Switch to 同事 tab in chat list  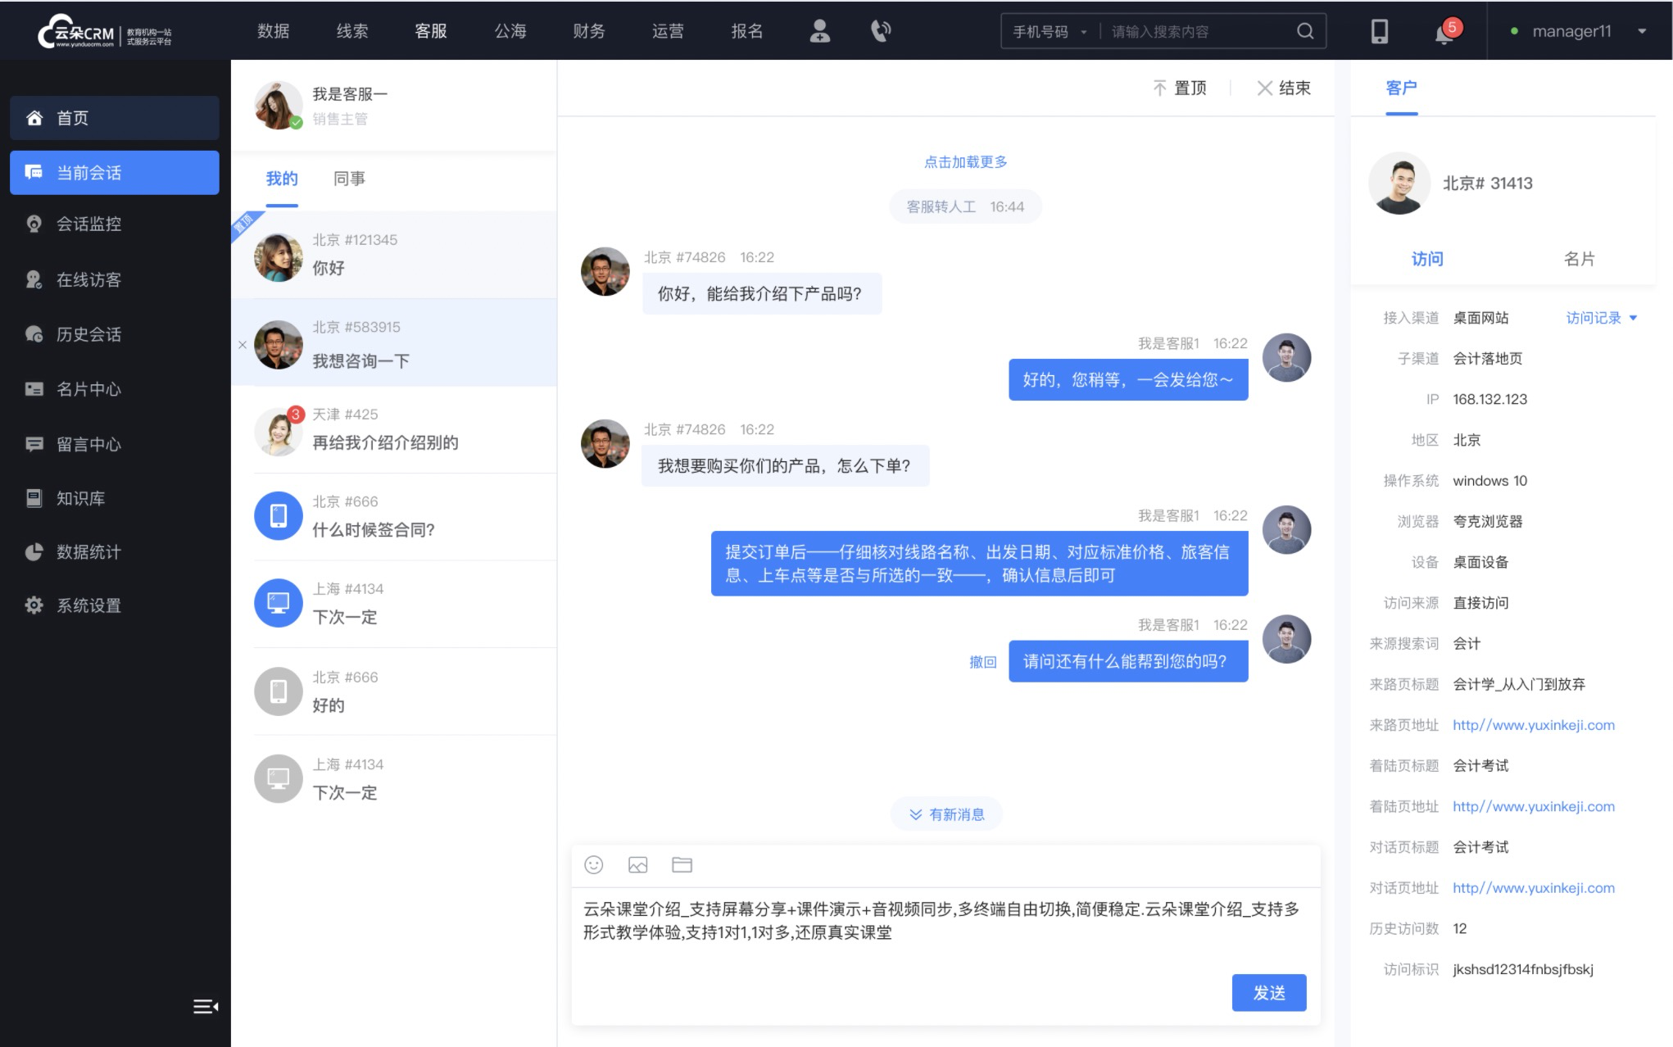coord(348,179)
